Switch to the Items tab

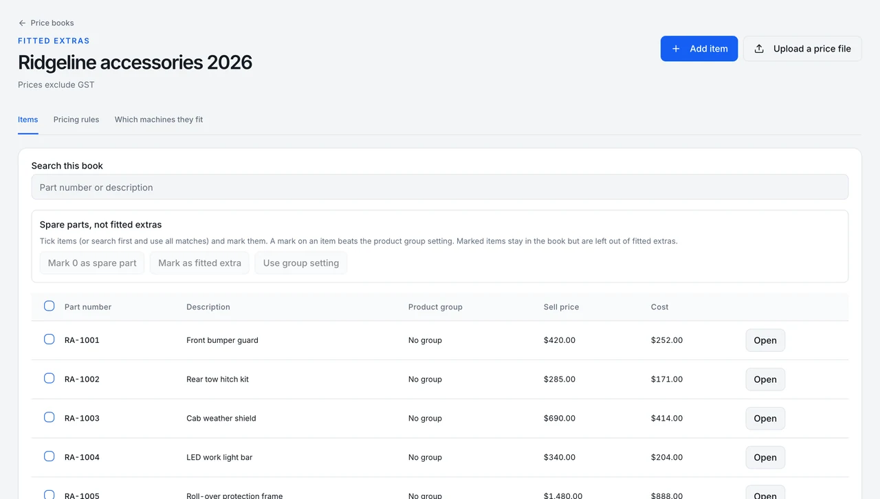[x=28, y=120]
